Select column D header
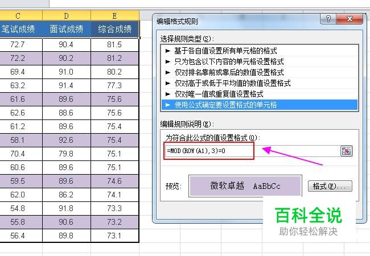The image size is (370, 256). pyautogui.click(x=67, y=16)
